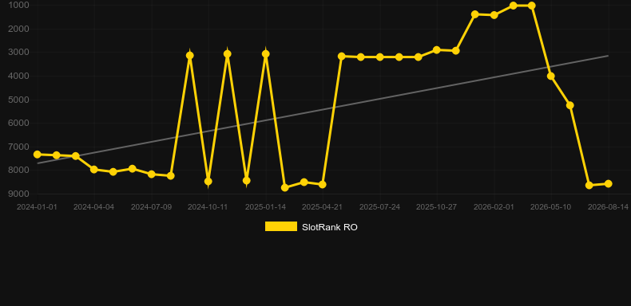The height and width of the screenshot is (306, 631).
Task: Click the 2026-02-01 x-axis label
Action: click(x=494, y=207)
